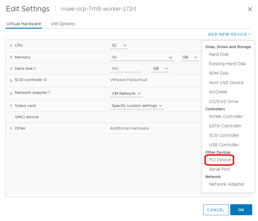Expand the Hard disk 1 row

(x=11, y=69)
